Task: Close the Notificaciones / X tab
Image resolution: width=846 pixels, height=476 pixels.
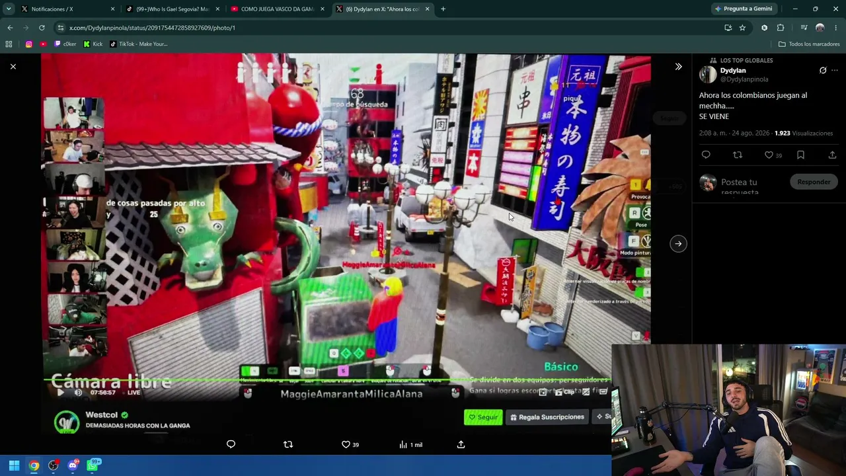Action: [112, 9]
